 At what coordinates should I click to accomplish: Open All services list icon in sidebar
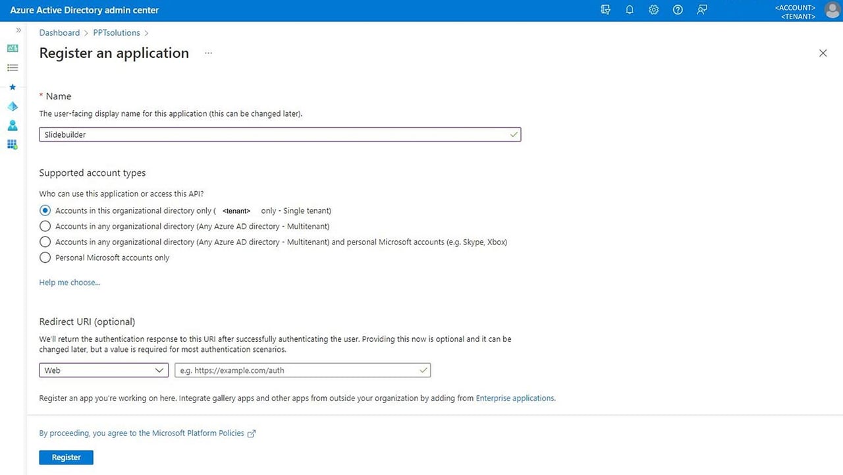click(x=13, y=68)
